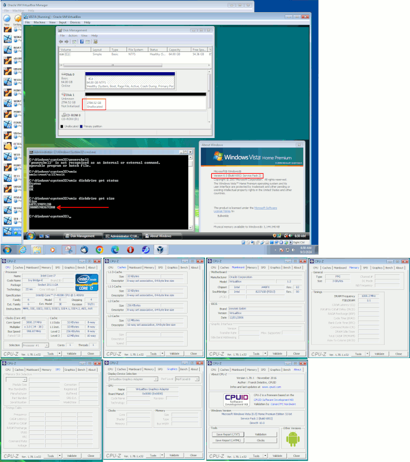Select the VISTA machine in VirtualBox Manager list

12,231
